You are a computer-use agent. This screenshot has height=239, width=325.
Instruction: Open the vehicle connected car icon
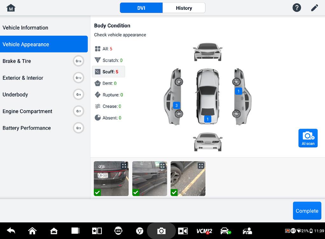click(225, 231)
